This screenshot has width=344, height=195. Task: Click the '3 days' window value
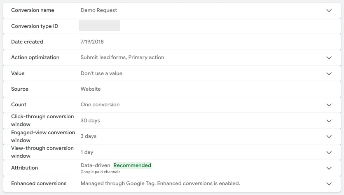[89, 136]
